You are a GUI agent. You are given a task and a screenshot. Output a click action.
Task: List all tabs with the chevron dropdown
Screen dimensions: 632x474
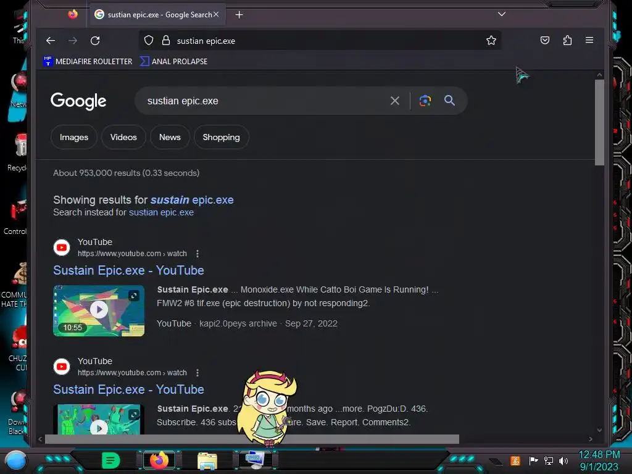(501, 14)
